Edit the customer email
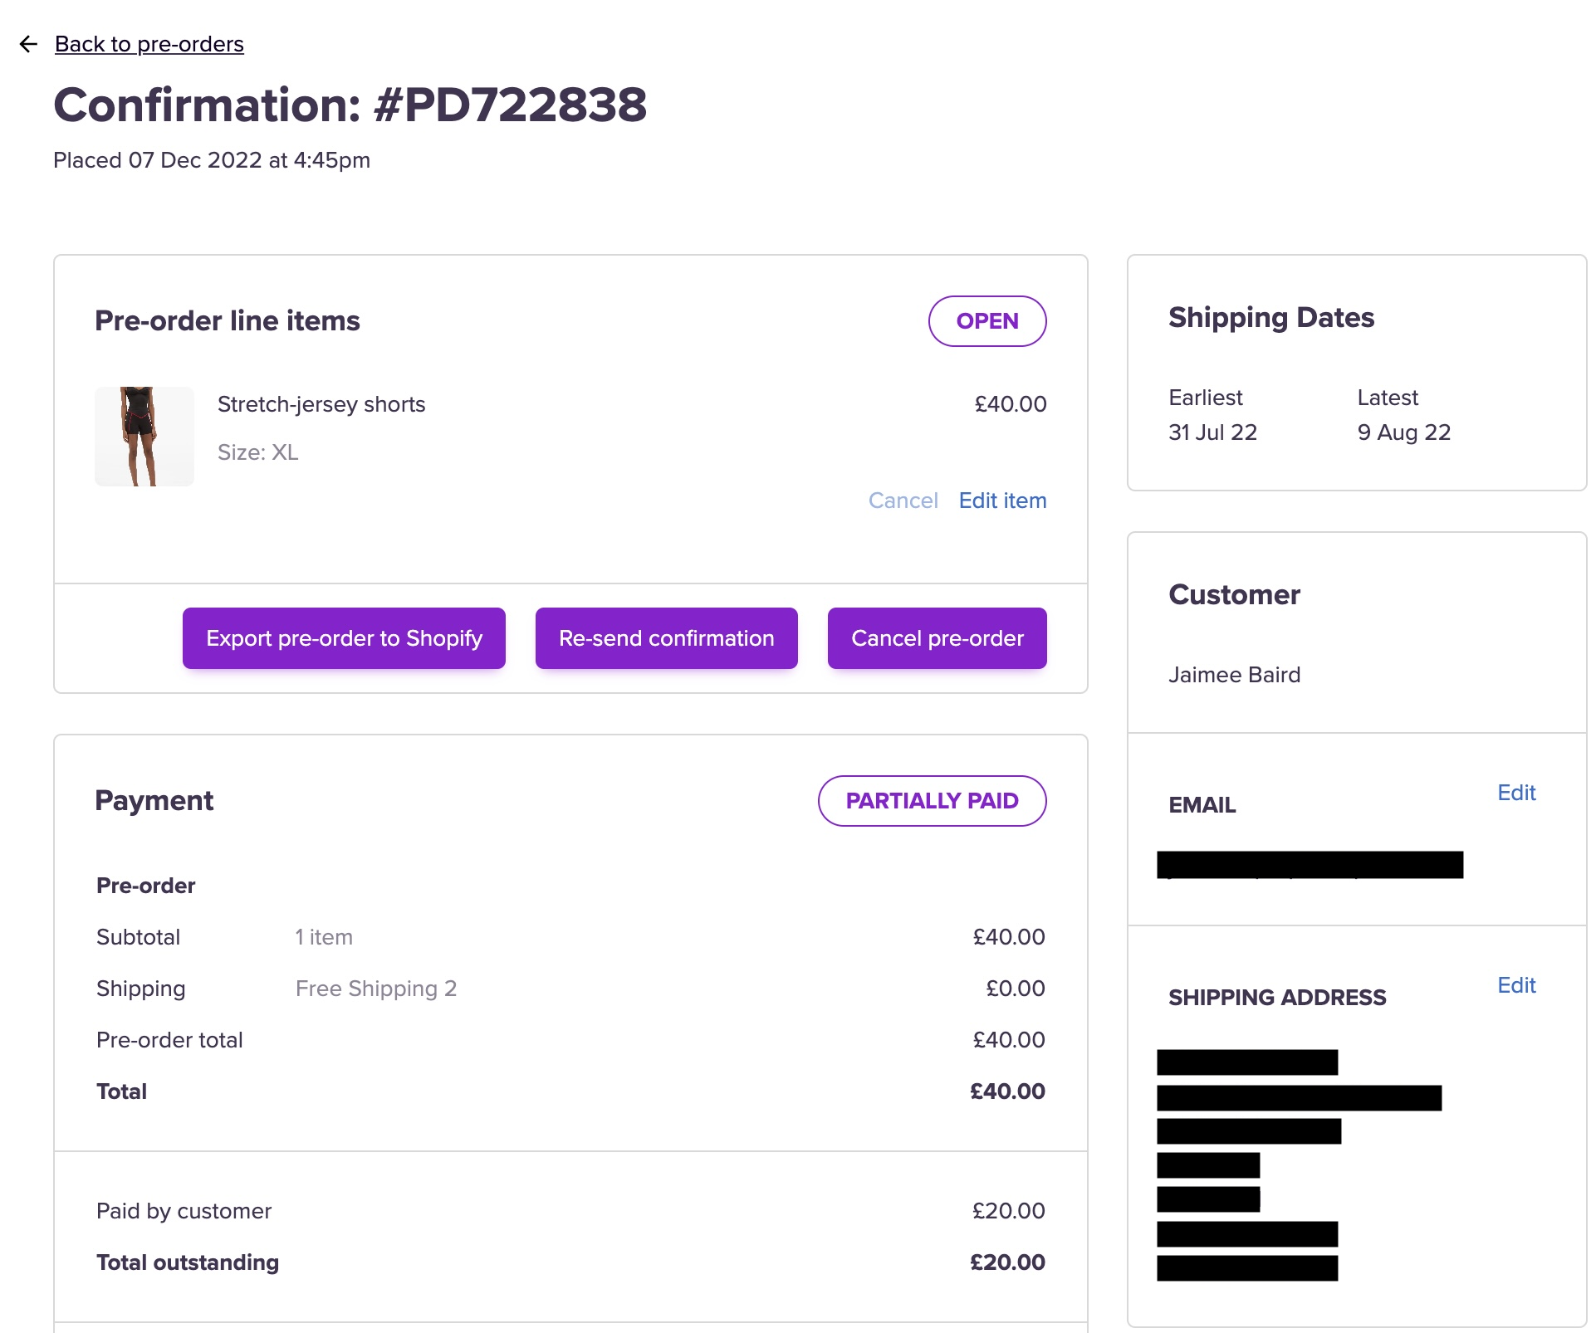Viewport: 1596px width, 1333px height. 1515,793
